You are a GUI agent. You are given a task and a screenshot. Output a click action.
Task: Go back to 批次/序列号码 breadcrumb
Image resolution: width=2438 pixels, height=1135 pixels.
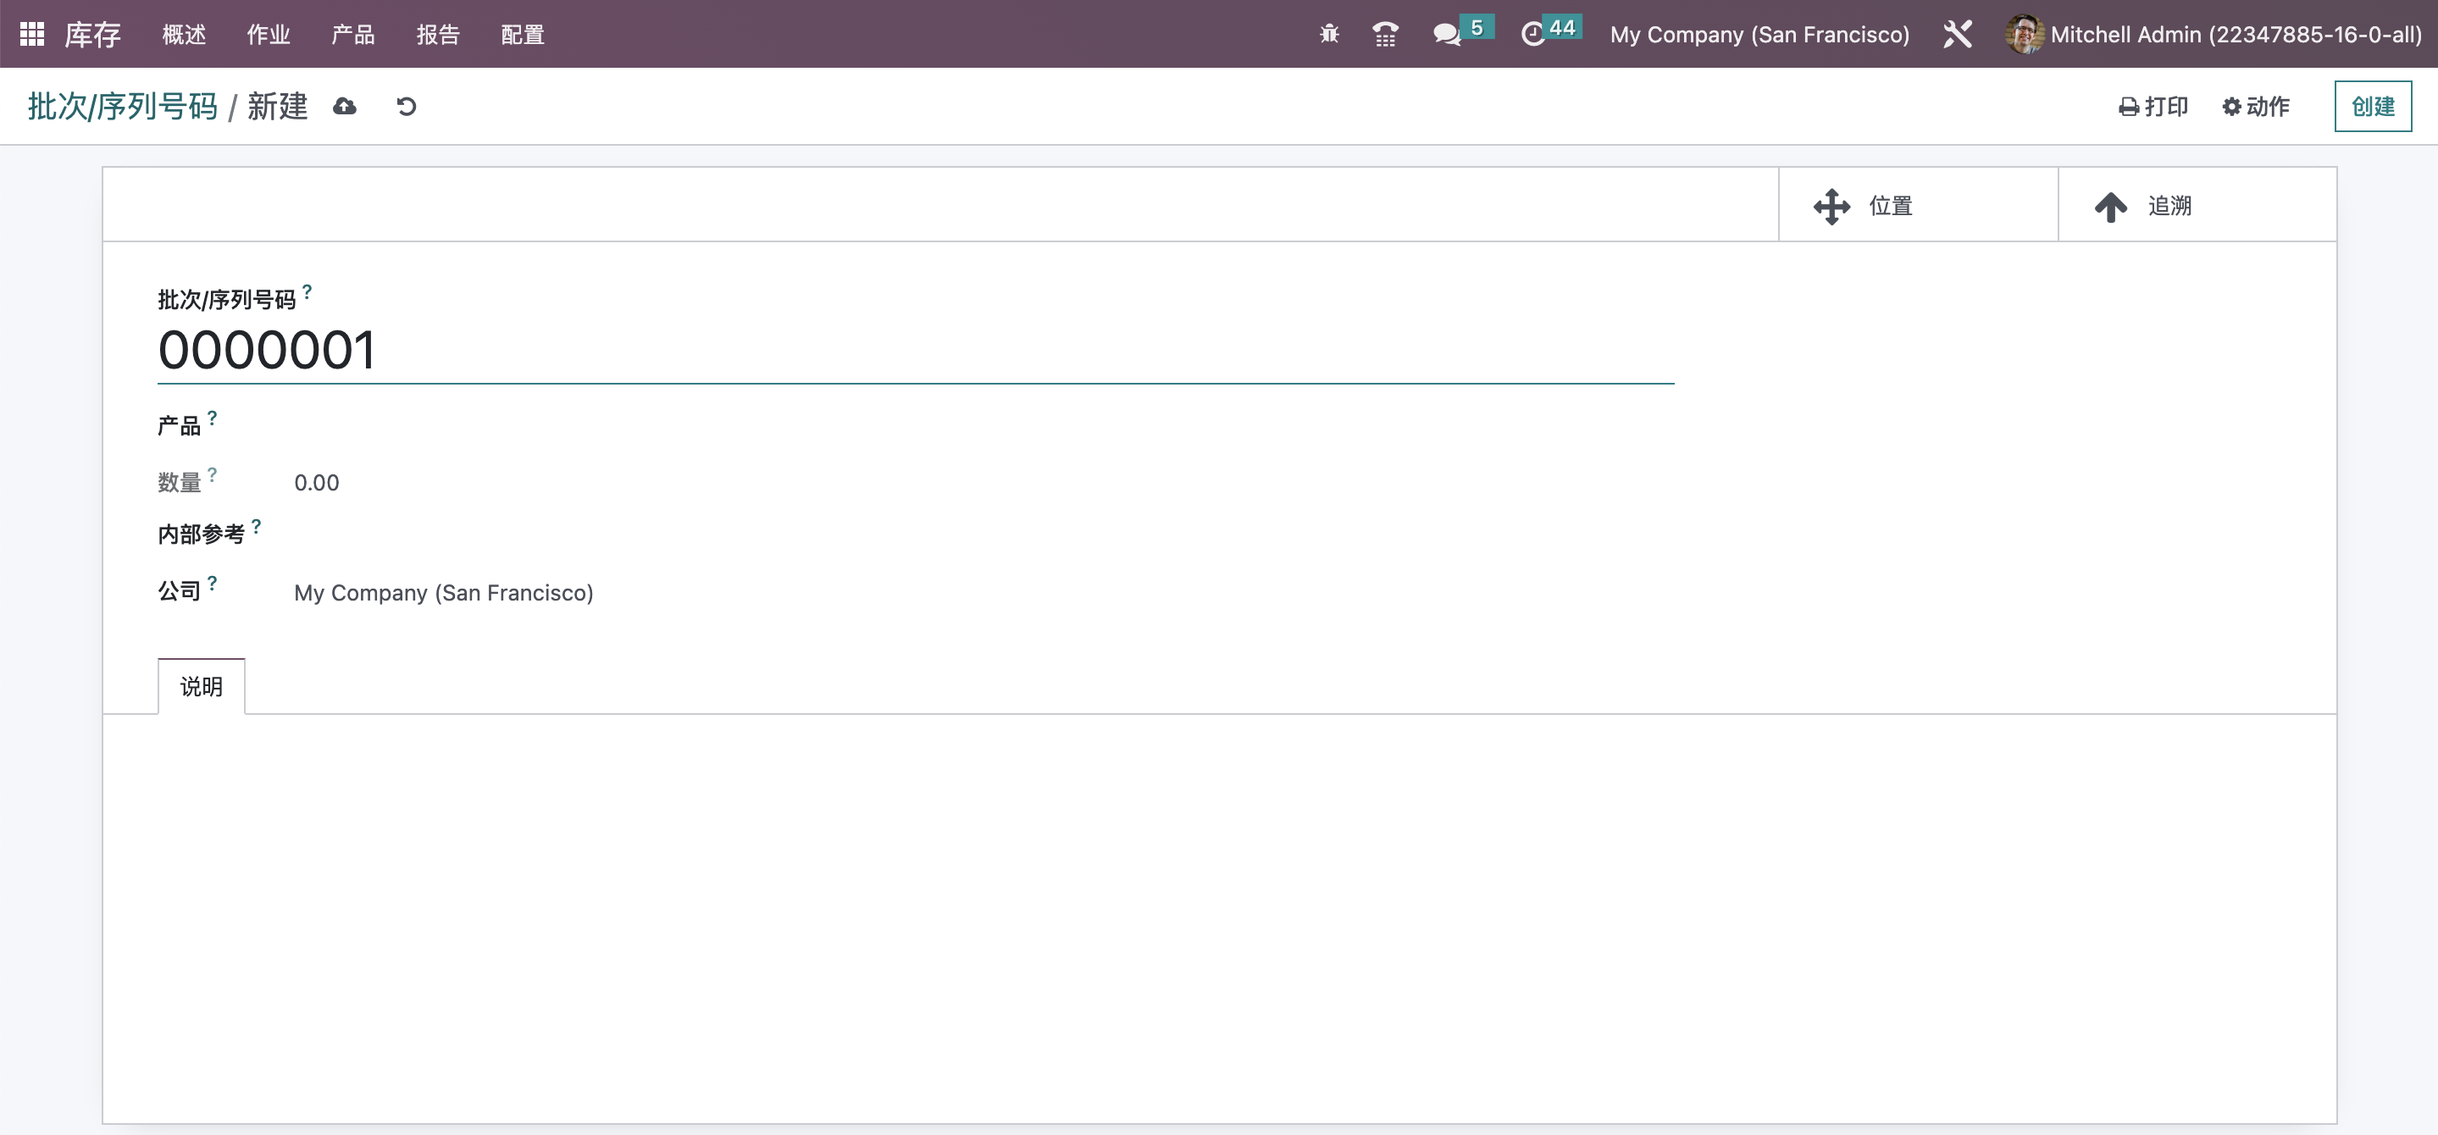coord(123,106)
